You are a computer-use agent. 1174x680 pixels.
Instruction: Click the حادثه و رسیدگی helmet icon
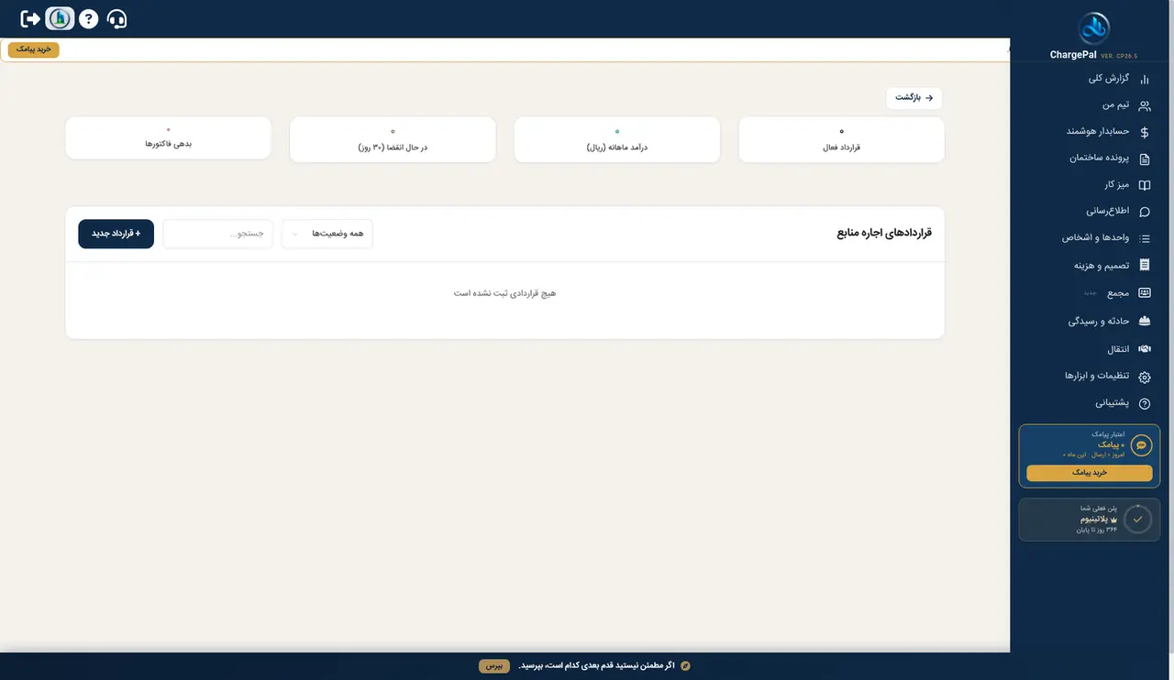pyautogui.click(x=1144, y=322)
